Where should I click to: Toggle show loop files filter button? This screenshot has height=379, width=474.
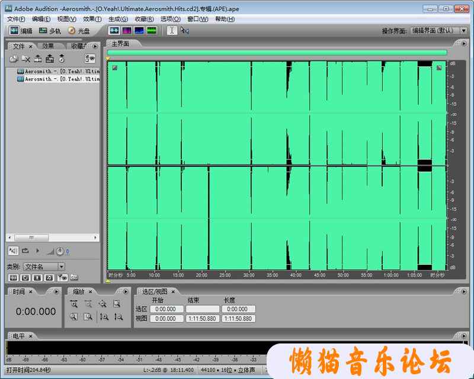click(x=25, y=278)
